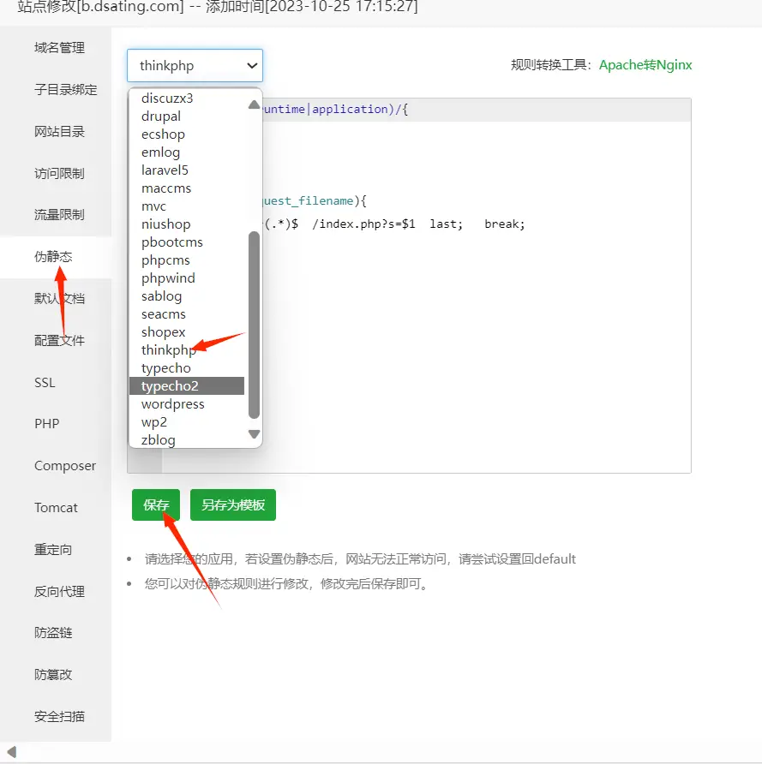Open the 防盗链 sidebar tab
762x764 pixels.
(53, 633)
